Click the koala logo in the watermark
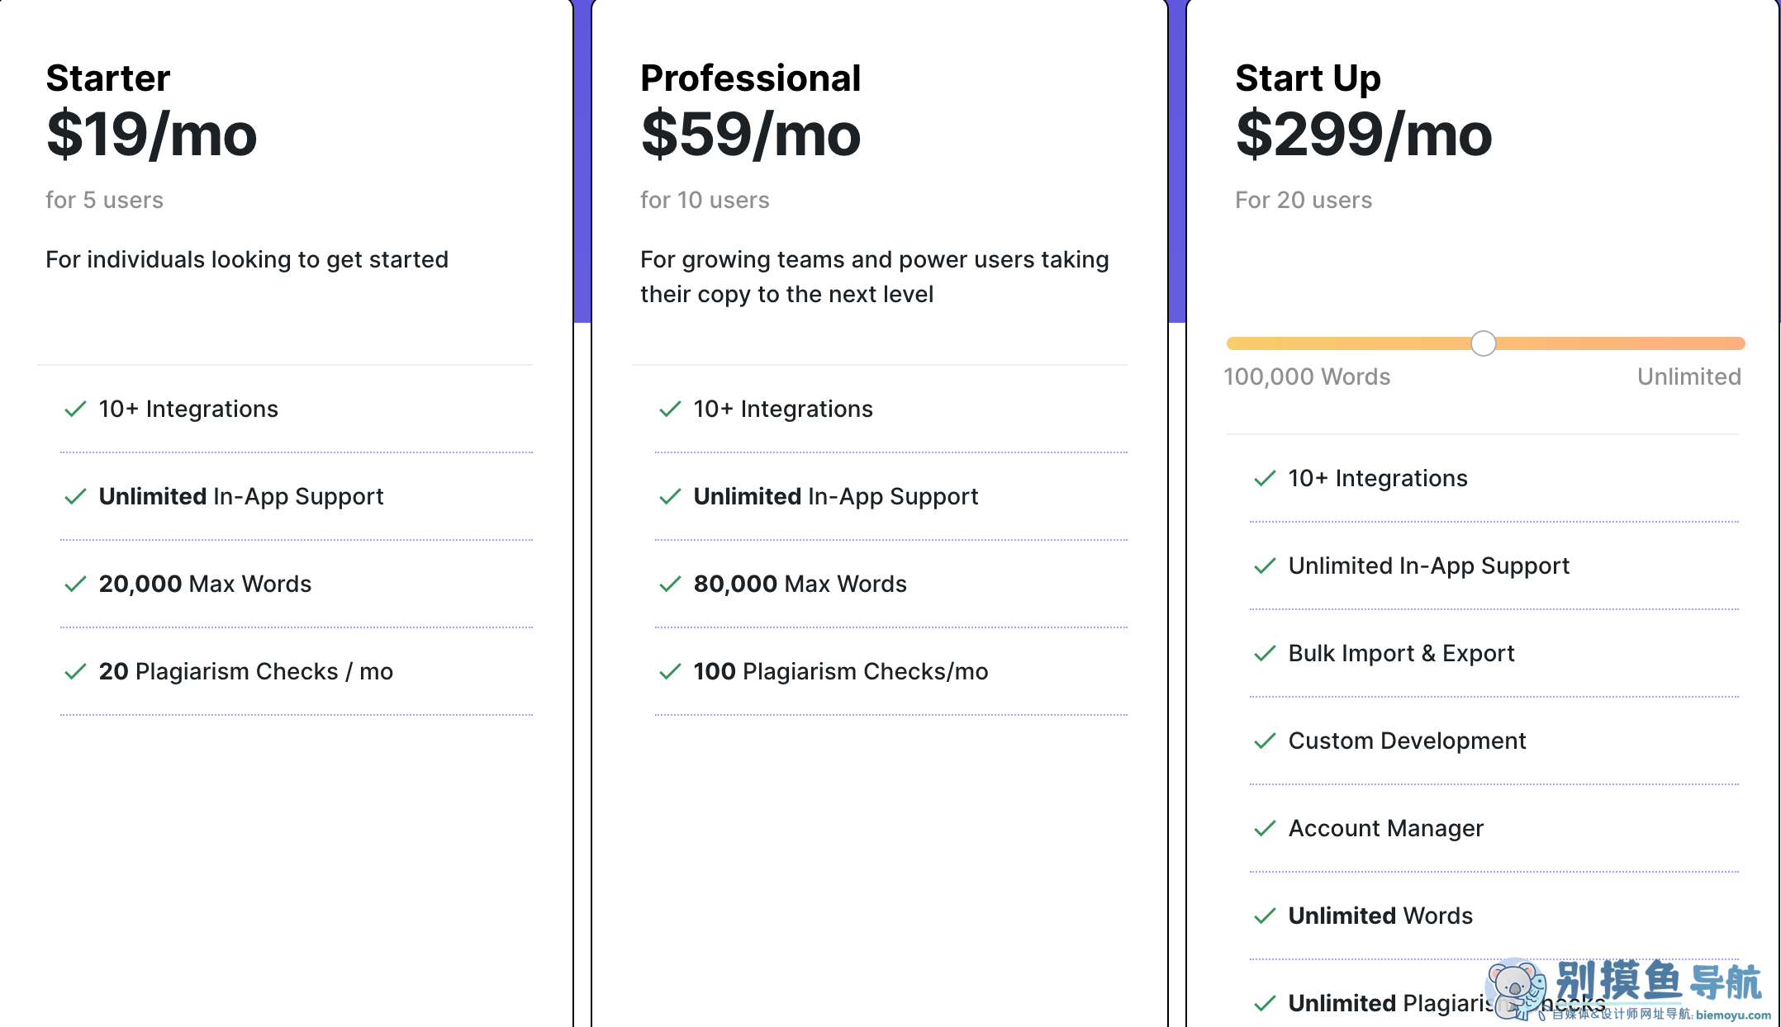The image size is (1781, 1027). (x=1516, y=988)
